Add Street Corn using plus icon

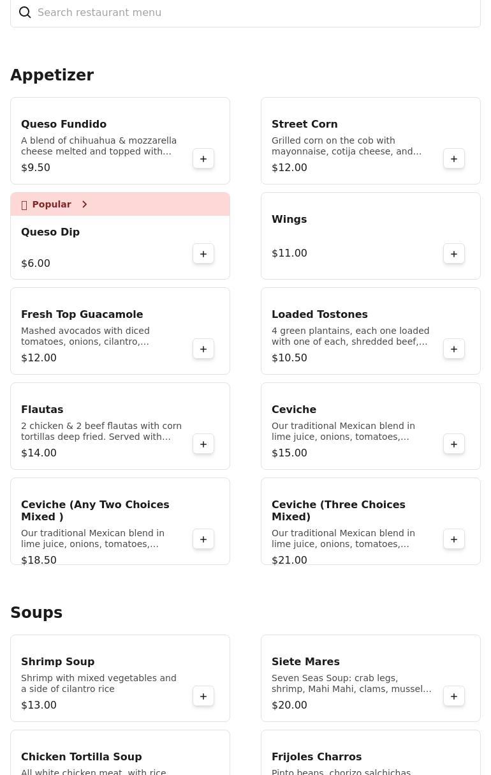click(454, 159)
